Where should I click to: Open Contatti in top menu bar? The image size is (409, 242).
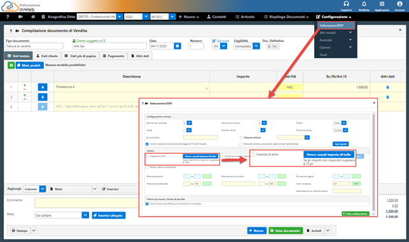click(x=216, y=17)
